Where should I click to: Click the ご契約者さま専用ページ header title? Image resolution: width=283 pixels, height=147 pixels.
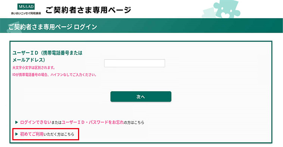tap(88, 10)
